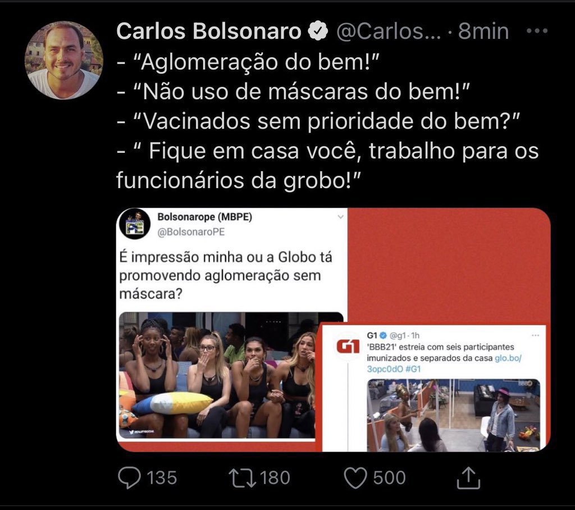
Task: Open the @Carlos... handle link
Action: click(389, 31)
